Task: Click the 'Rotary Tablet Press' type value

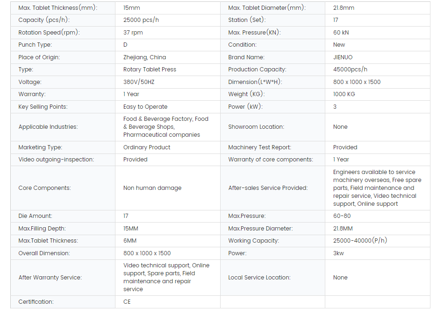Action: click(150, 70)
